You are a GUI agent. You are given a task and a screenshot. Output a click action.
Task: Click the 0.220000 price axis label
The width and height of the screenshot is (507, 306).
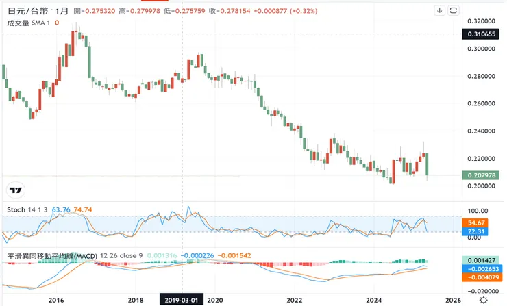[x=481, y=159]
